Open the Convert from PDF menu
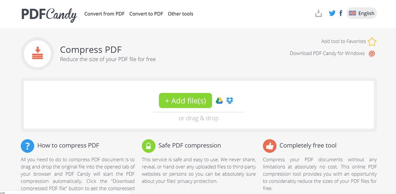Screen dimensions: 396x194 pyautogui.click(x=105, y=14)
